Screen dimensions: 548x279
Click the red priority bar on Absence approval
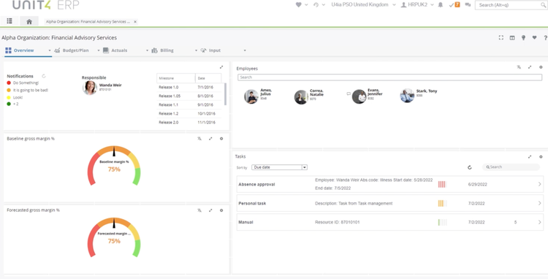(x=442, y=184)
